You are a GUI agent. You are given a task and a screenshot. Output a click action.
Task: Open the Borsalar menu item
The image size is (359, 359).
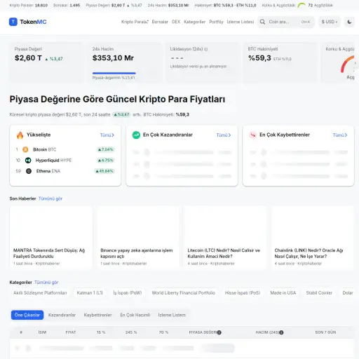pos(160,22)
